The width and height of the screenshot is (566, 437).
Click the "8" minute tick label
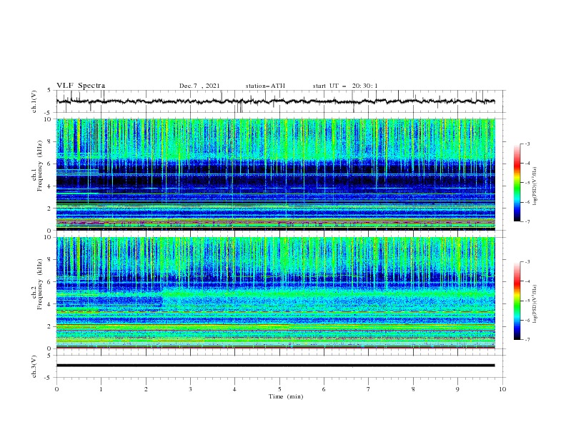tap(413, 389)
